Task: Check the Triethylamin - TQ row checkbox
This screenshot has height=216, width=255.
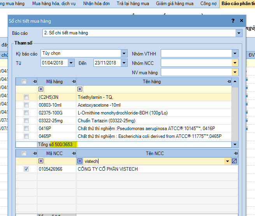Action: tap(26, 97)
